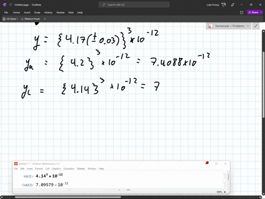This screenshot has width=265, height=199.
Task: Select the In[42] cell bracket
Action: [x=224, y=176]
